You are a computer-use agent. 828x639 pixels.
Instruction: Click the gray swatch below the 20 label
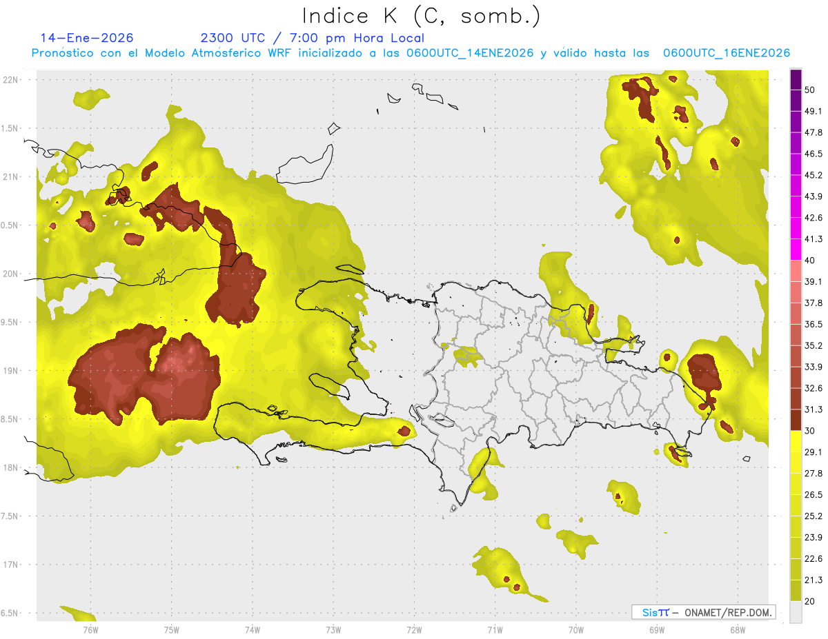pyautogui.click(x=796, y=612)
